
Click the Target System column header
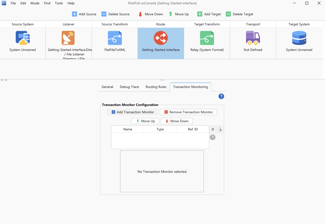tap(299, 24)
